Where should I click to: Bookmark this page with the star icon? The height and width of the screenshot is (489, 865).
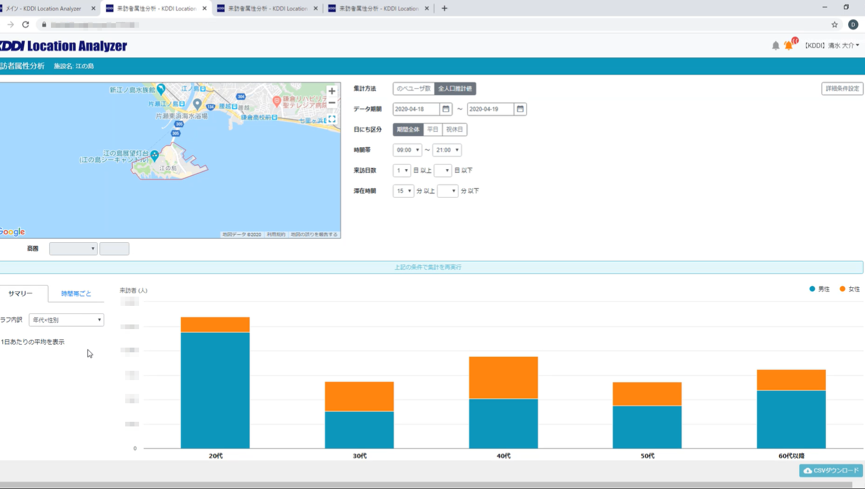tap(835, 24)
